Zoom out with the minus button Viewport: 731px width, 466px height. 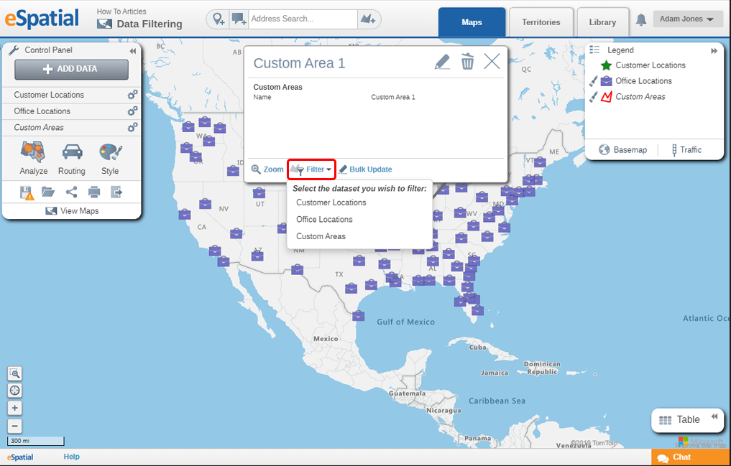pos(15,426)
